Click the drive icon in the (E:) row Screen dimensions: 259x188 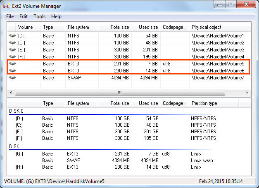pos(12,49)
